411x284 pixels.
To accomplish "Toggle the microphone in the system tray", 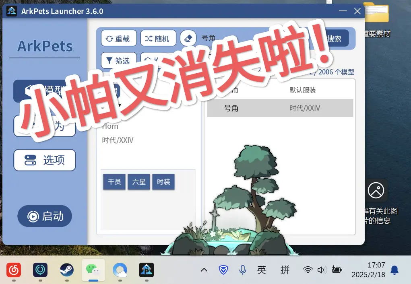I will 243,270.
